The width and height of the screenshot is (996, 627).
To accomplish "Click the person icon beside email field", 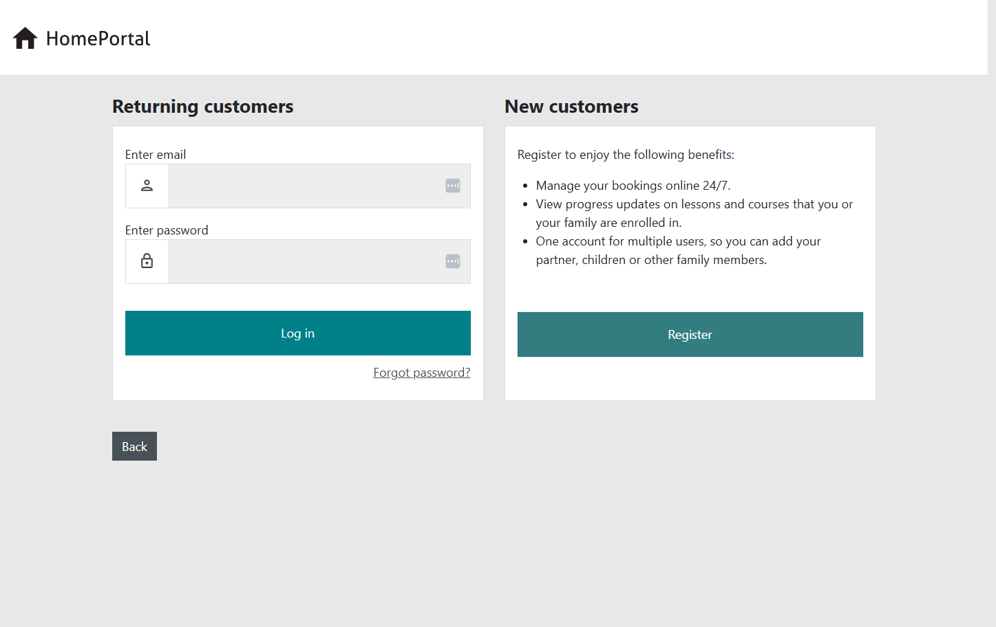I will (147, 186).
